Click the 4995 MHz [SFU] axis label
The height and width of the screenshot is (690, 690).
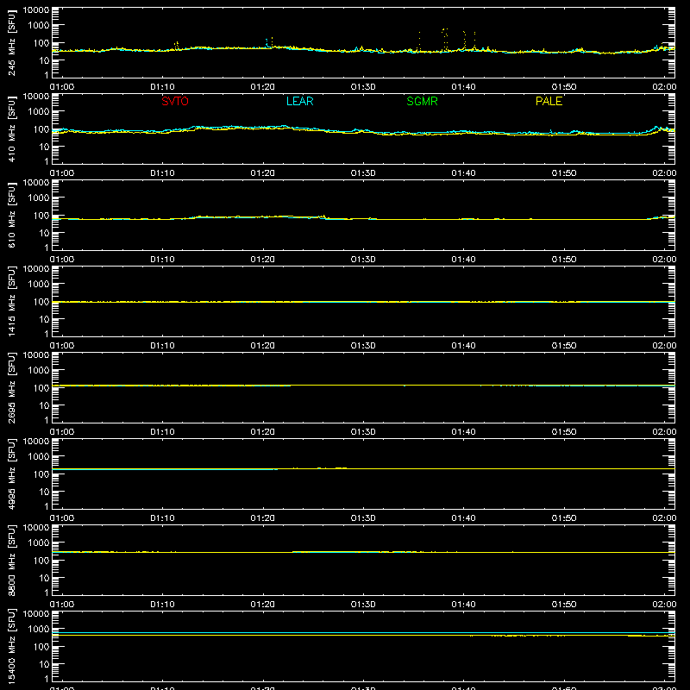(x=12, y=474)
